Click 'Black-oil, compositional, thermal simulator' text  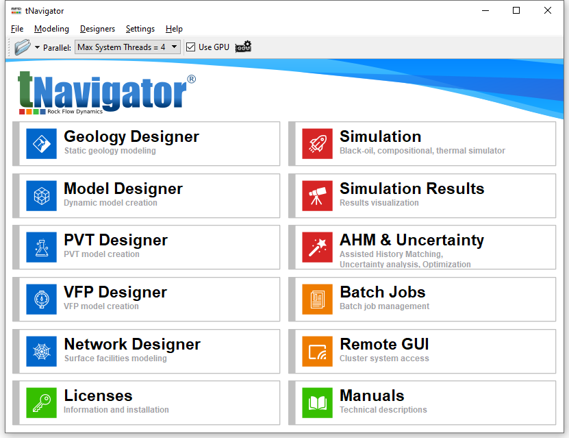422,151
